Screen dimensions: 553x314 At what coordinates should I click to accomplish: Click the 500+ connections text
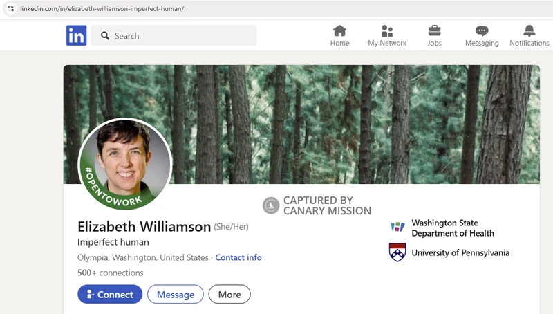[111, 273]
